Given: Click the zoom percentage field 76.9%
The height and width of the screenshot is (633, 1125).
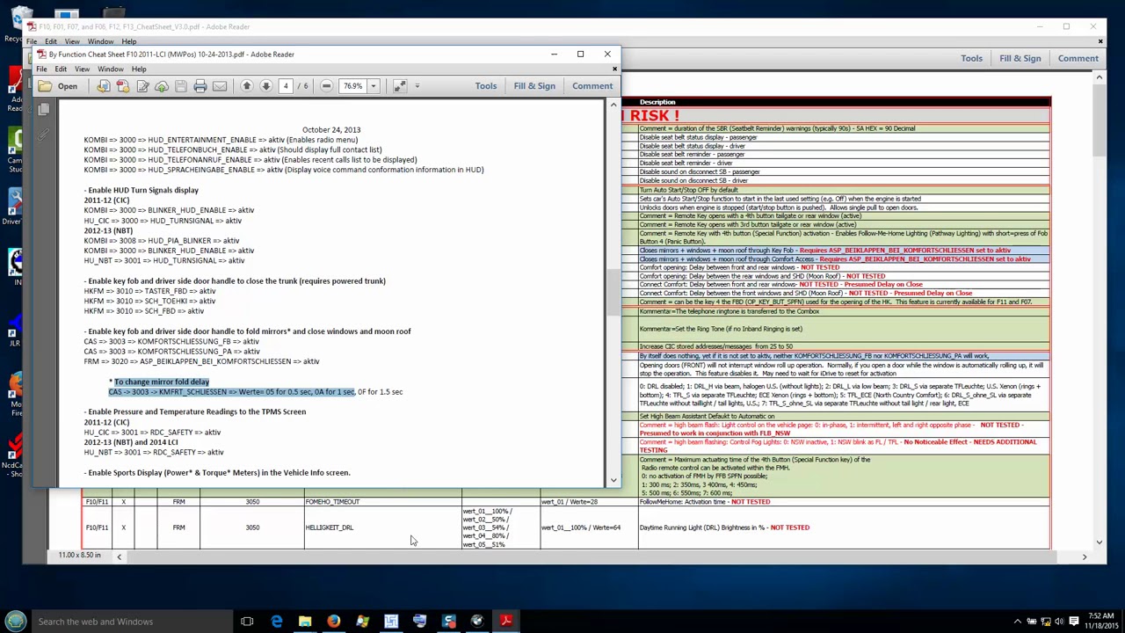Looking at the screenshot, I should tap(353, 86).
